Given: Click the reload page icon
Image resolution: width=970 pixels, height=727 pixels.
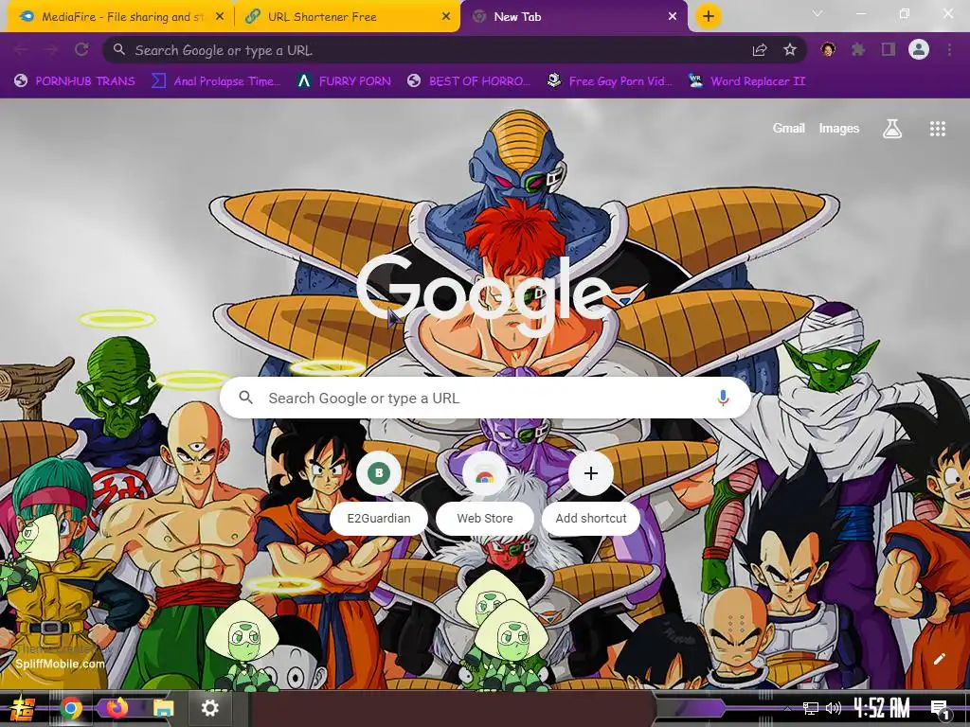Looking at the screenshot, I should [x=81, y=49].
